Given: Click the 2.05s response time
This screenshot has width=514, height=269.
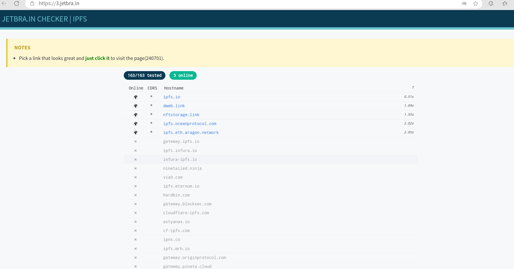Looking at the screenshot, I should pyautogui.click(x=409, y=132).
